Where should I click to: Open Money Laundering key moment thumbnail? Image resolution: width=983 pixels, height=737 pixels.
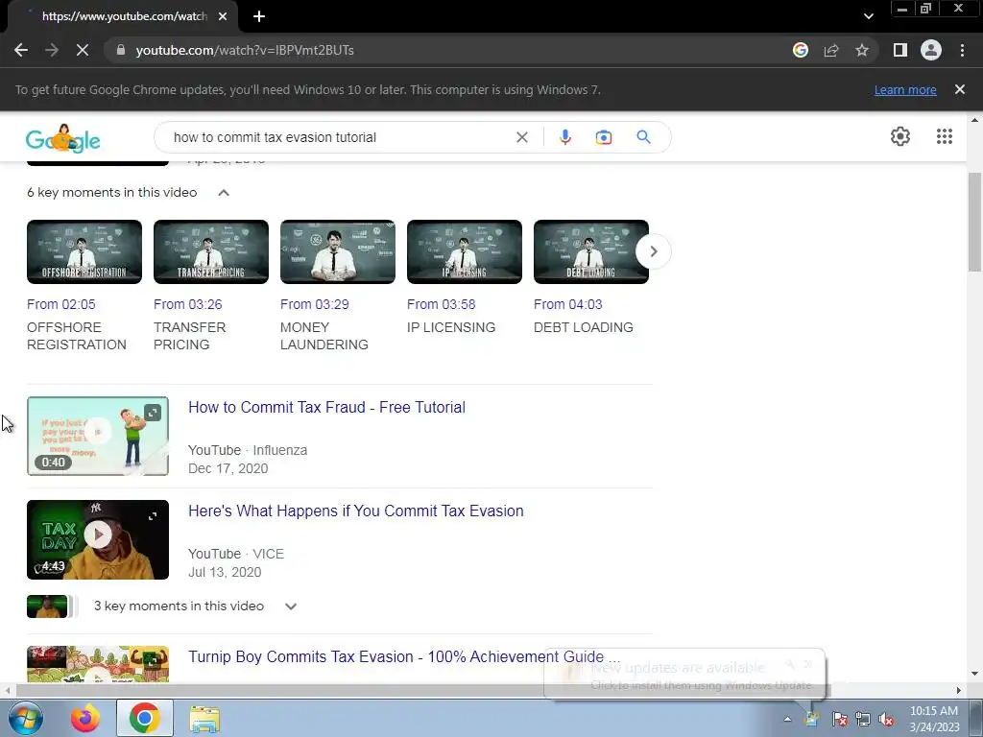coord(337,252)
